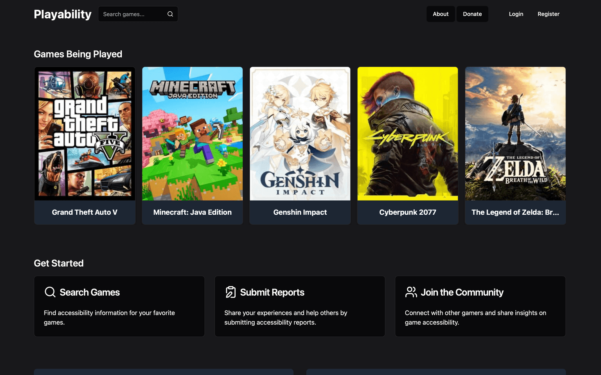
Task: Open the Donate page
Action: pos(472,14)
